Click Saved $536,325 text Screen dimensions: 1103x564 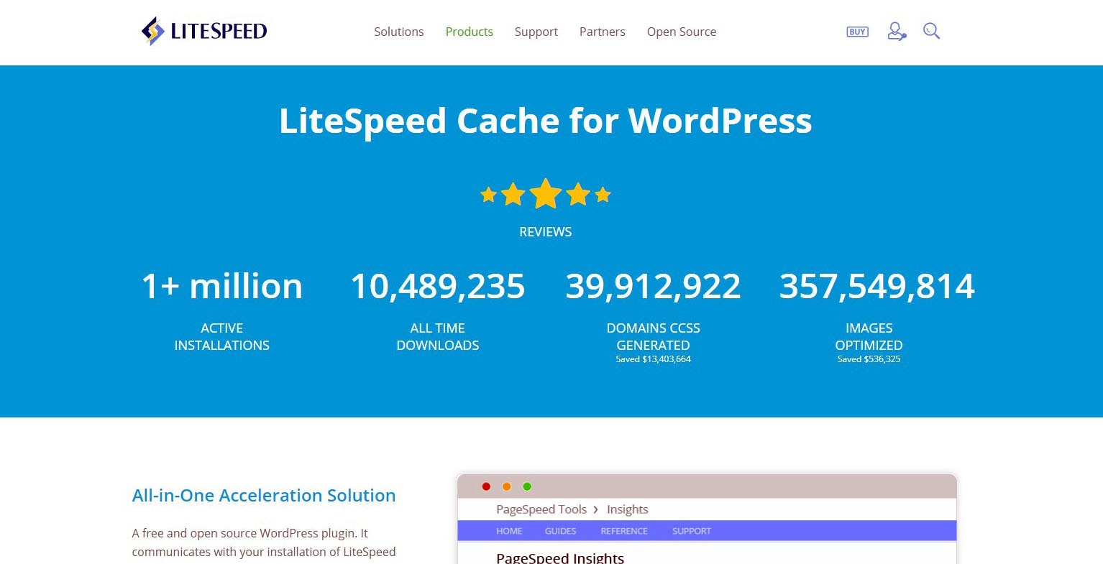click(x=869, y=359)
